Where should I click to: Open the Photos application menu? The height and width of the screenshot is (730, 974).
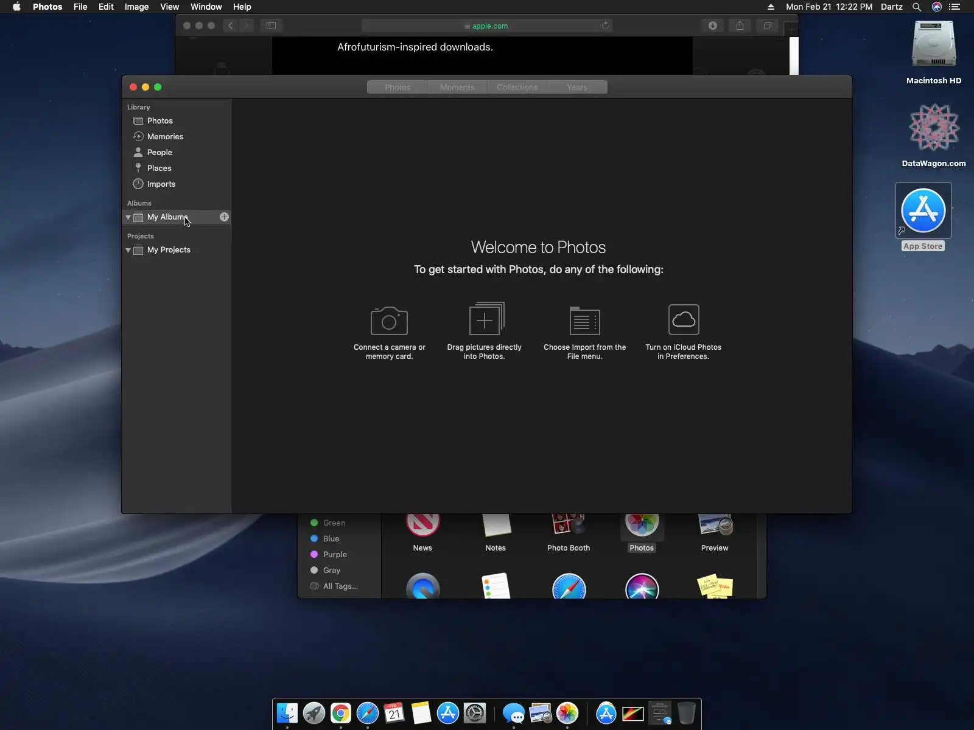47,7
